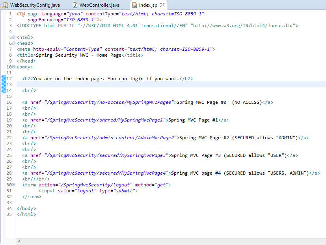Click the horizontal scrollbar left arrow
The height and width of the screenshot is (245, 326).
click(19, 241)
